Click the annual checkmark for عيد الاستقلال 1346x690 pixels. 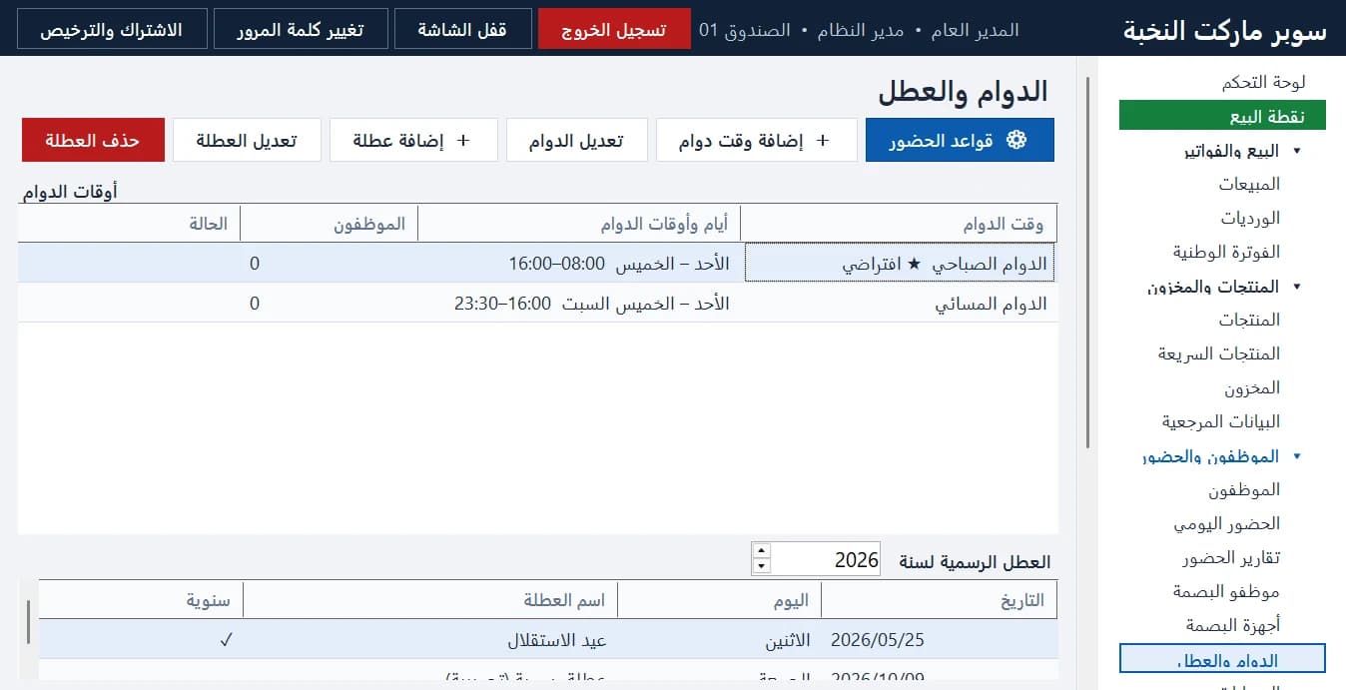[x=226, y=640]
